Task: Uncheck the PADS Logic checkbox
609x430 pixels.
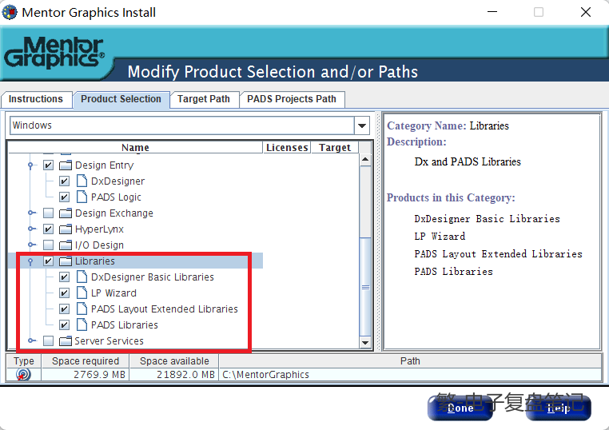Action: [x=64, y=197]
